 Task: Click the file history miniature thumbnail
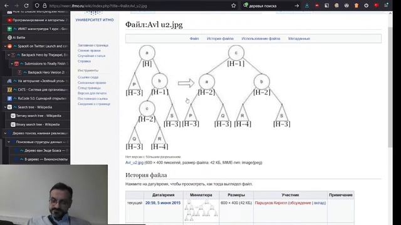point(201,211)
